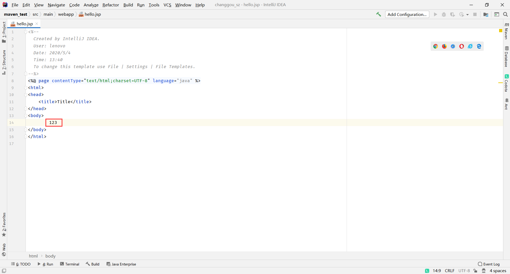
Task: Open Project Structure icon in toolbar
Action: coord(486,14)
